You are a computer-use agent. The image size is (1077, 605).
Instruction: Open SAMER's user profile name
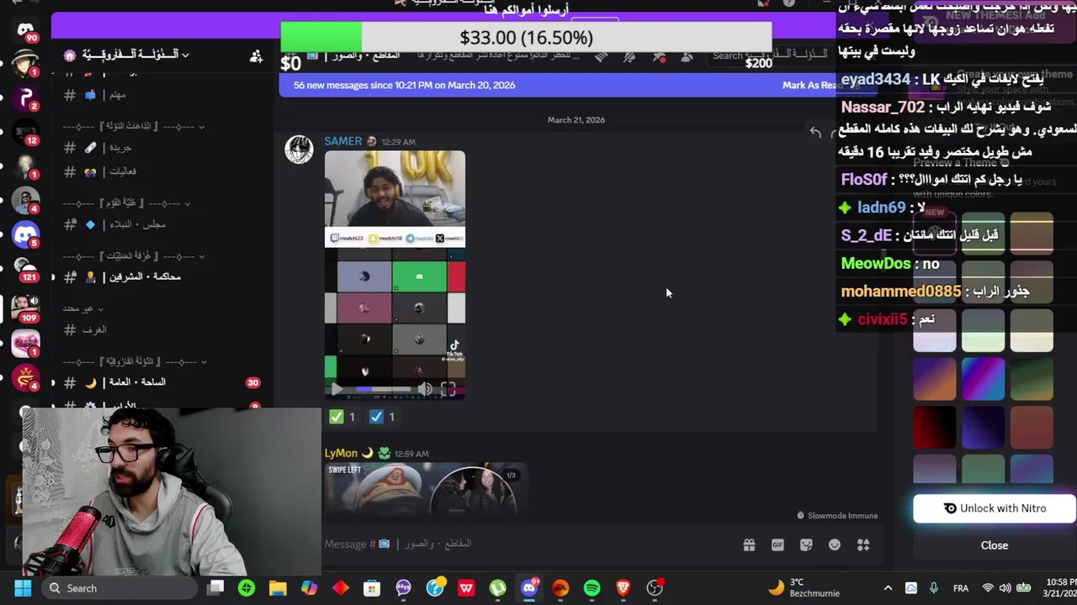342,142
